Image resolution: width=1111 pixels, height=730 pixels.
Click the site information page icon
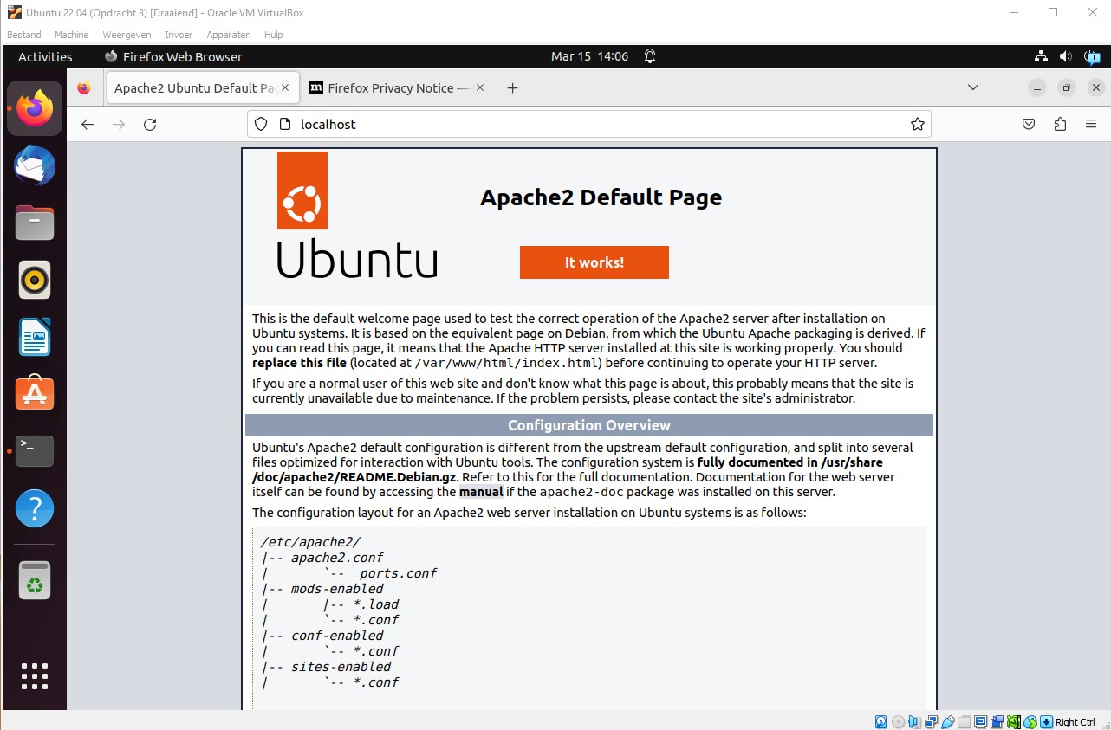click(x=284, y=124)
